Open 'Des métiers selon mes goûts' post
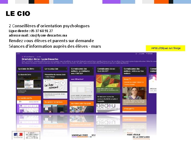 82,107
